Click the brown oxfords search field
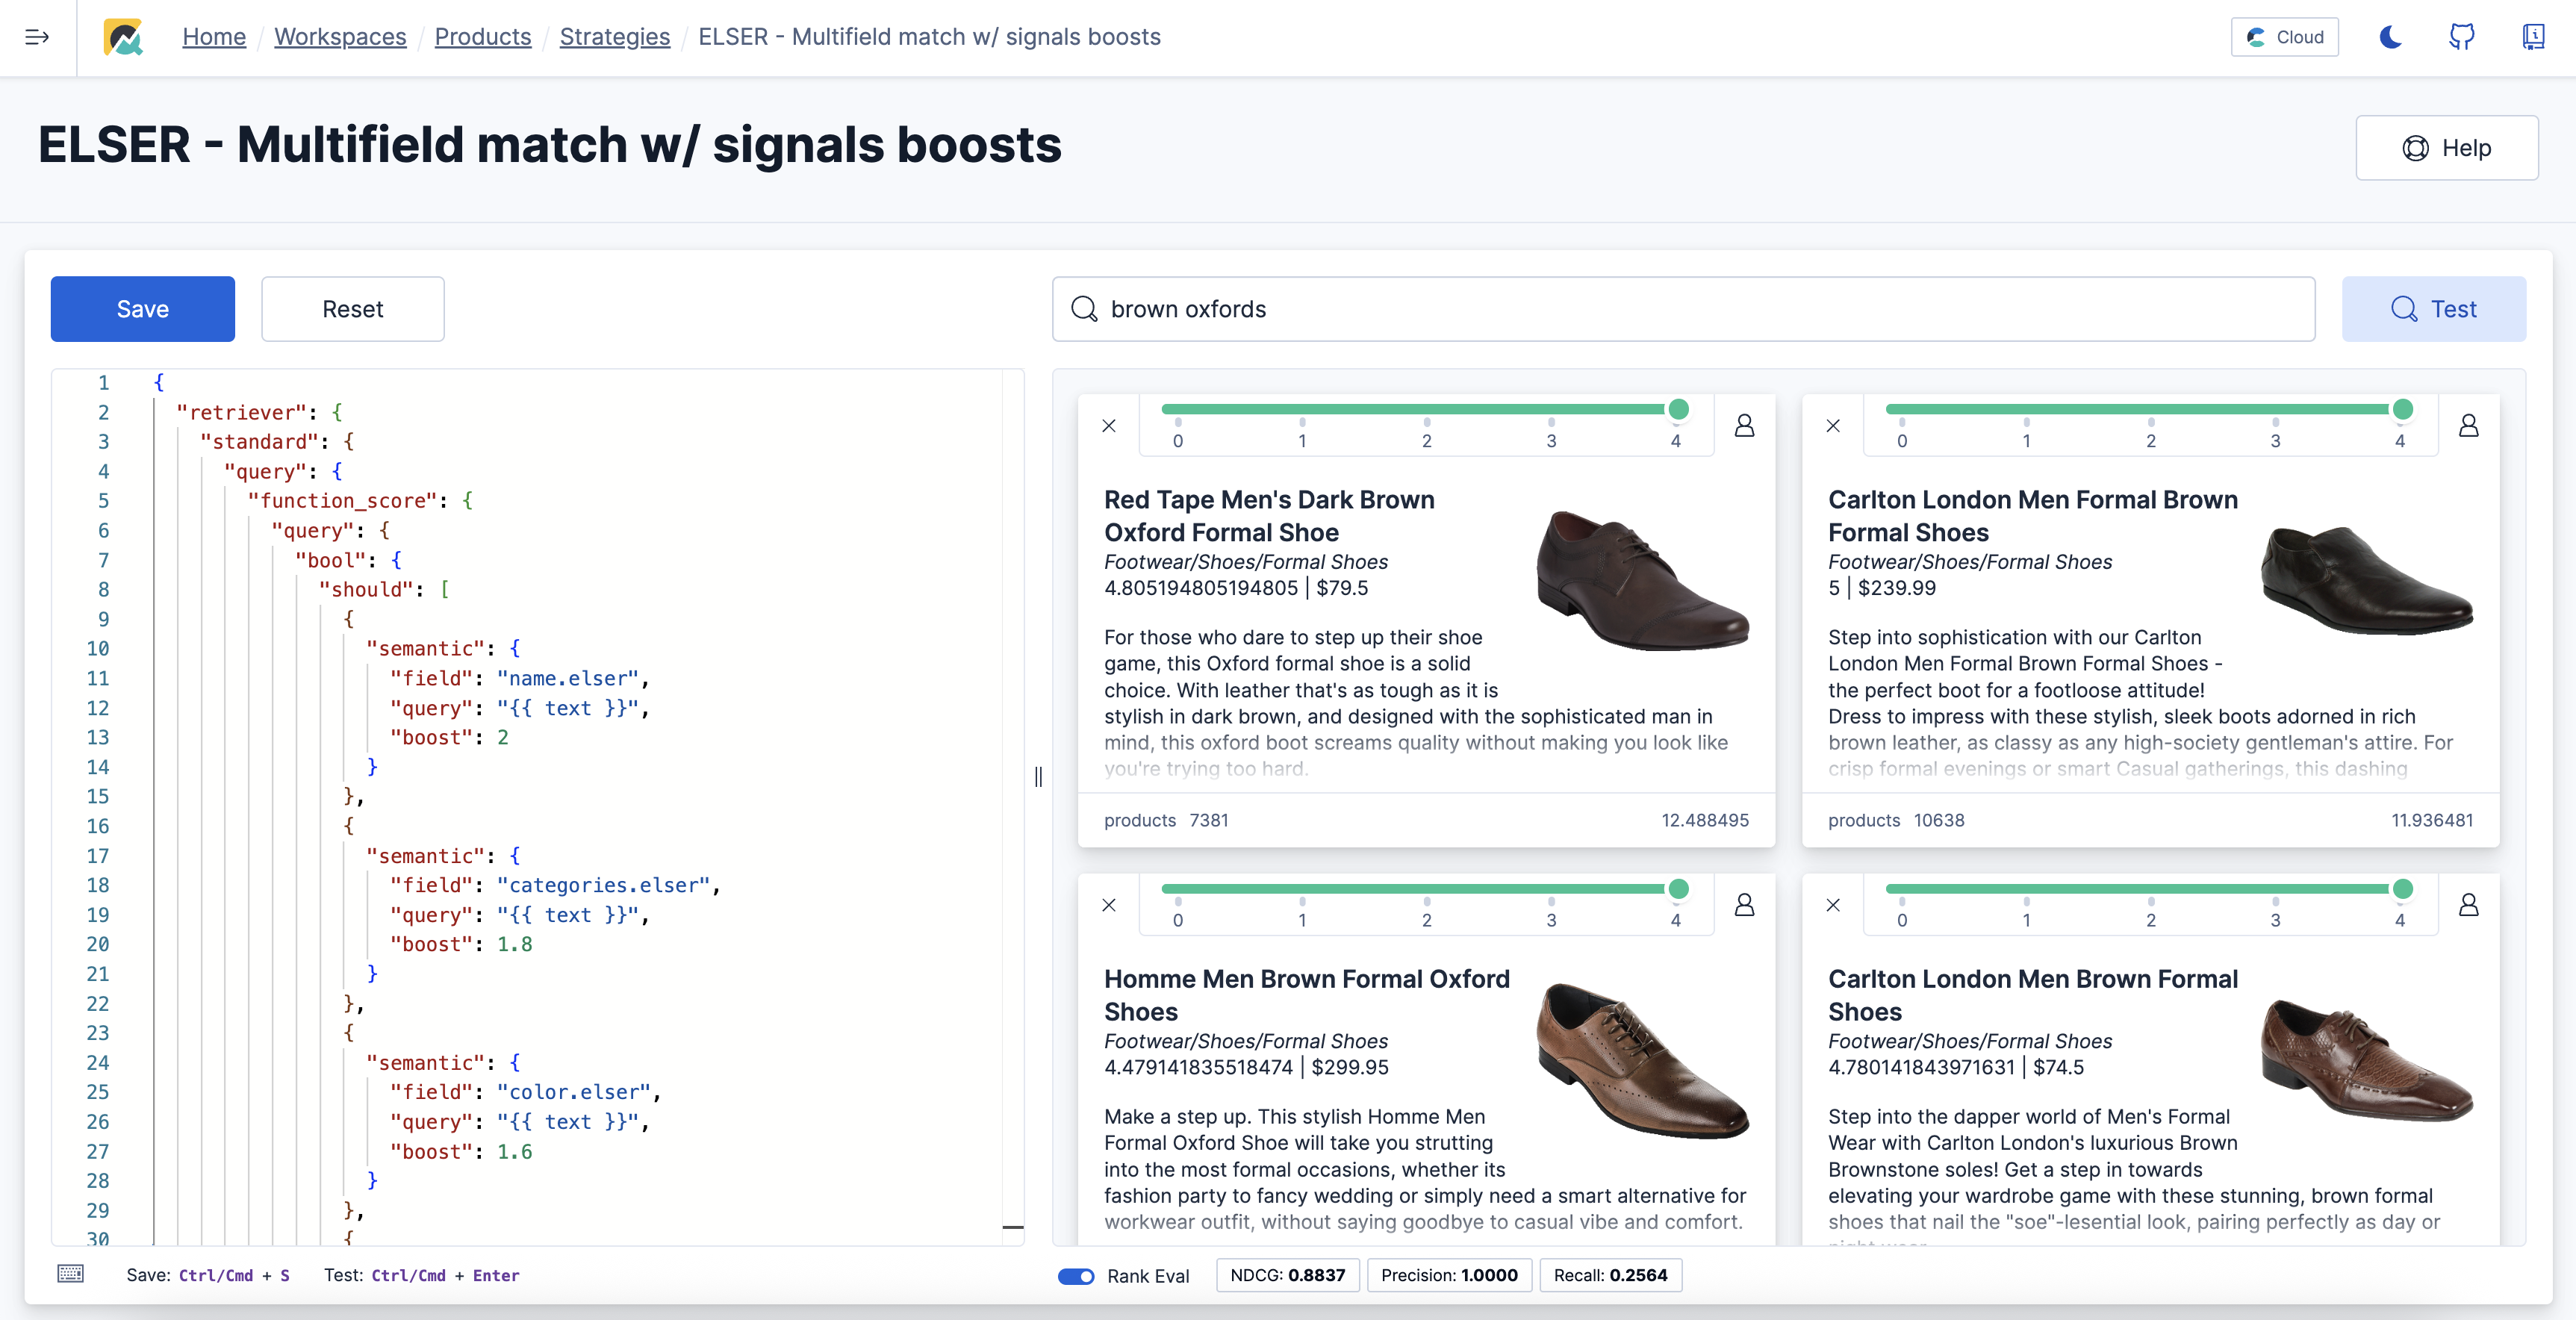Screen dimensions: 2576x1320 (x=1683, y=309)
